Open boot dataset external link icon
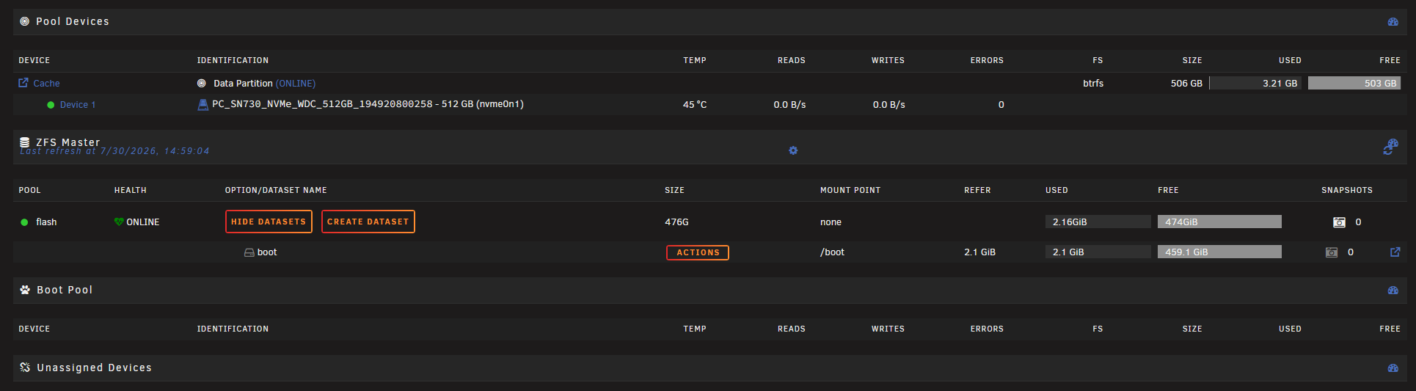 coord(1395,252)
